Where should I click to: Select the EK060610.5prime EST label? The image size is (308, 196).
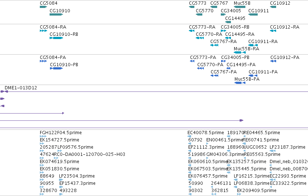[x=208, y=162]
